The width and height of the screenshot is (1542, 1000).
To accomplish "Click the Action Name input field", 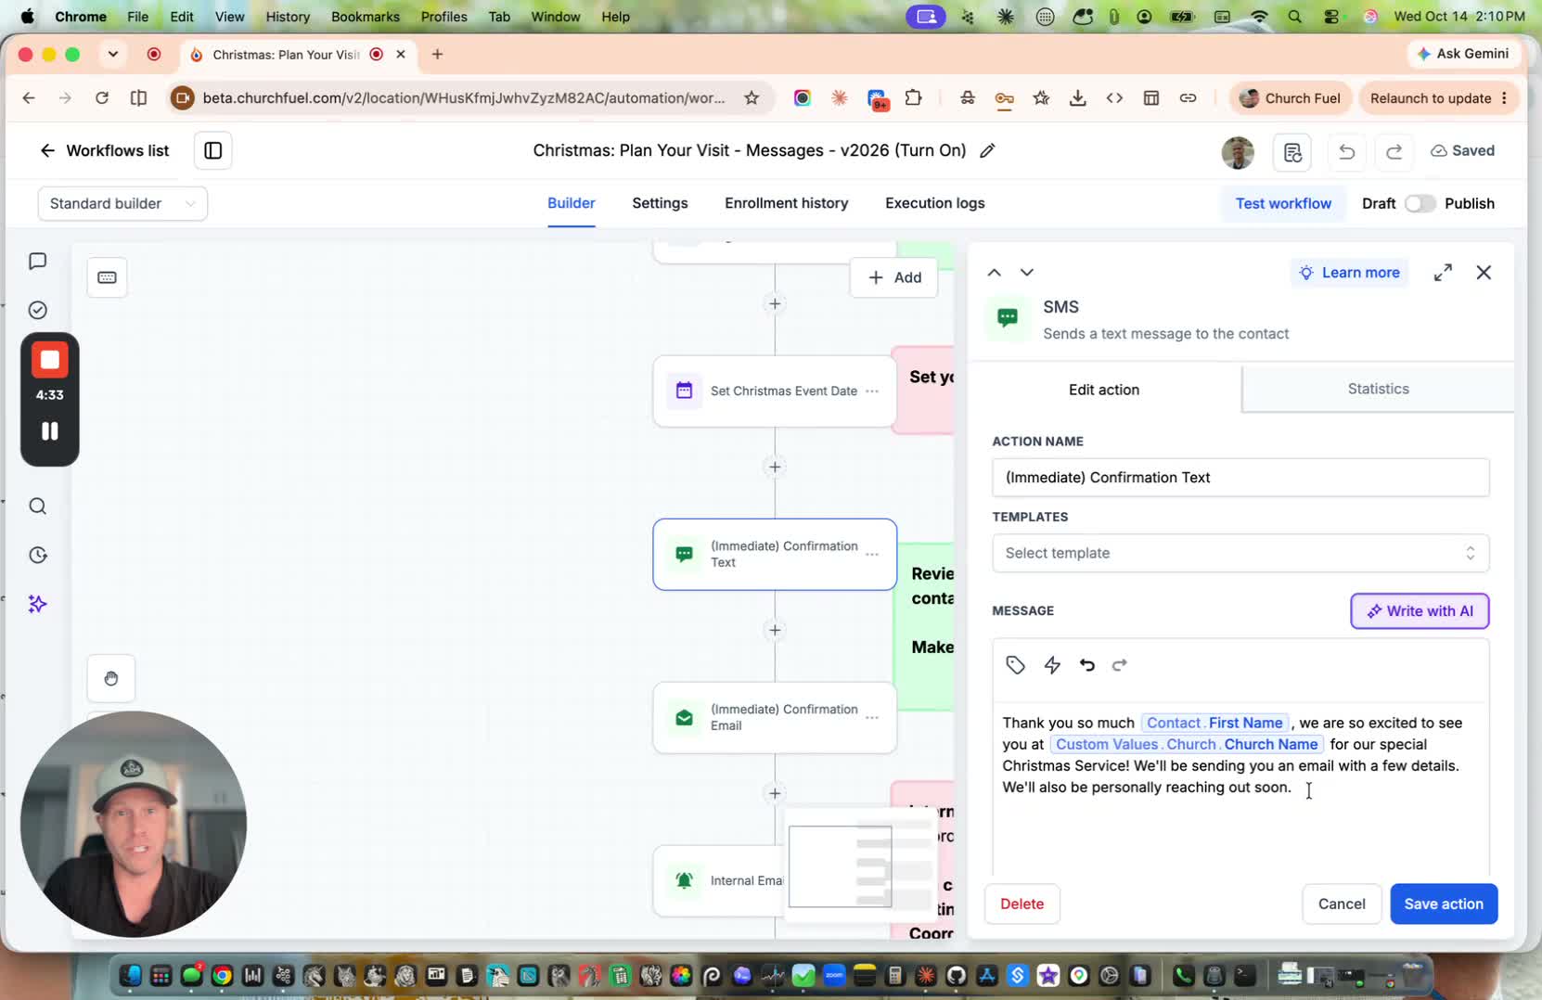I will click(x=1240, y=478).
